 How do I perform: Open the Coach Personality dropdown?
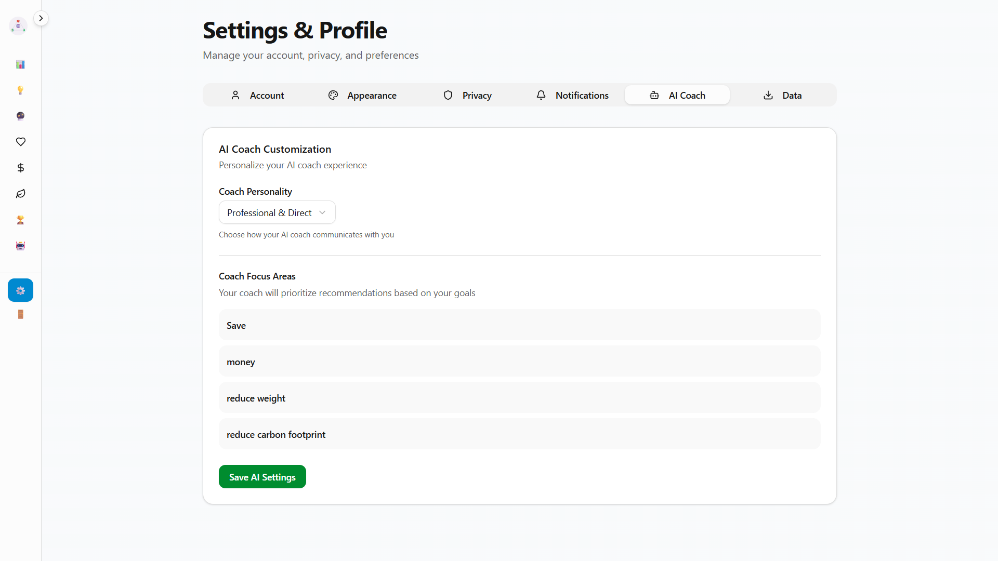277,212
